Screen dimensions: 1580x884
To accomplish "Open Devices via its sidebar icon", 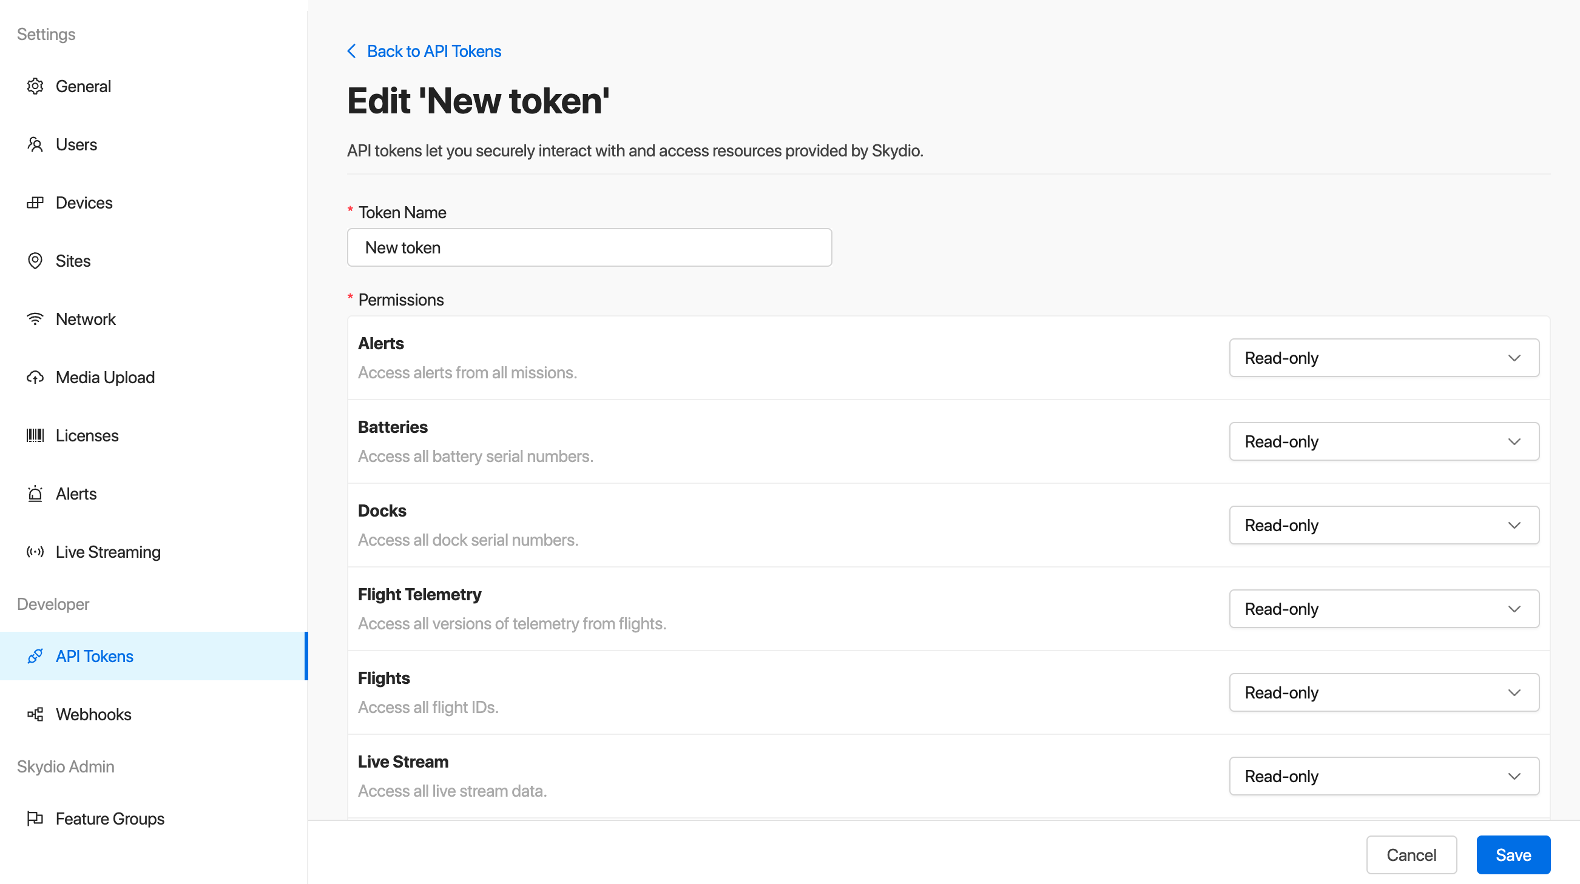I will pos(35,203).
